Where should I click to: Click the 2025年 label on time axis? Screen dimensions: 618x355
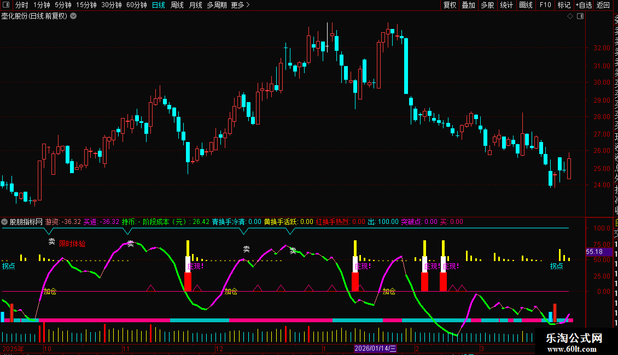click(x=13, y=348)
